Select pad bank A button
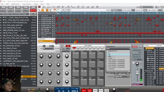This screenshot has width=164, height=92. [74, 48]
